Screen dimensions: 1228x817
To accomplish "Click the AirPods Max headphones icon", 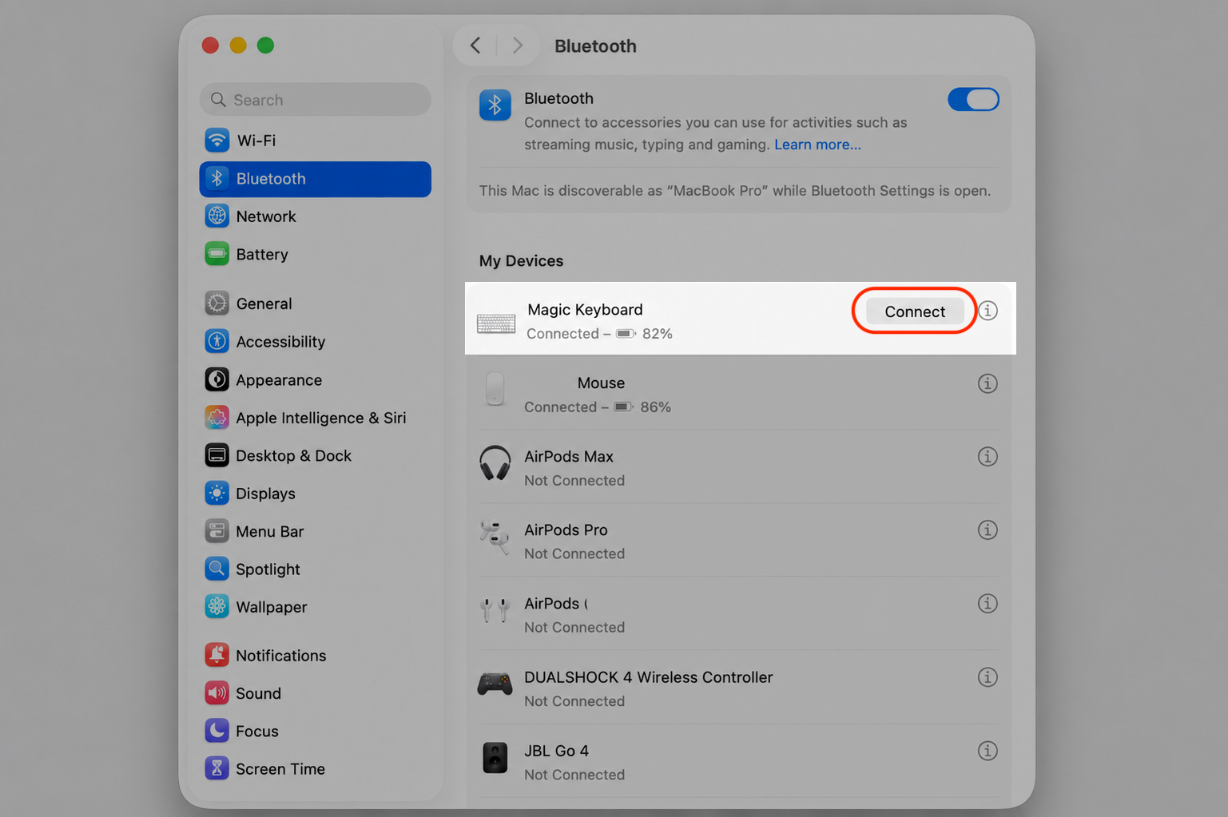I will coord(495,463).
